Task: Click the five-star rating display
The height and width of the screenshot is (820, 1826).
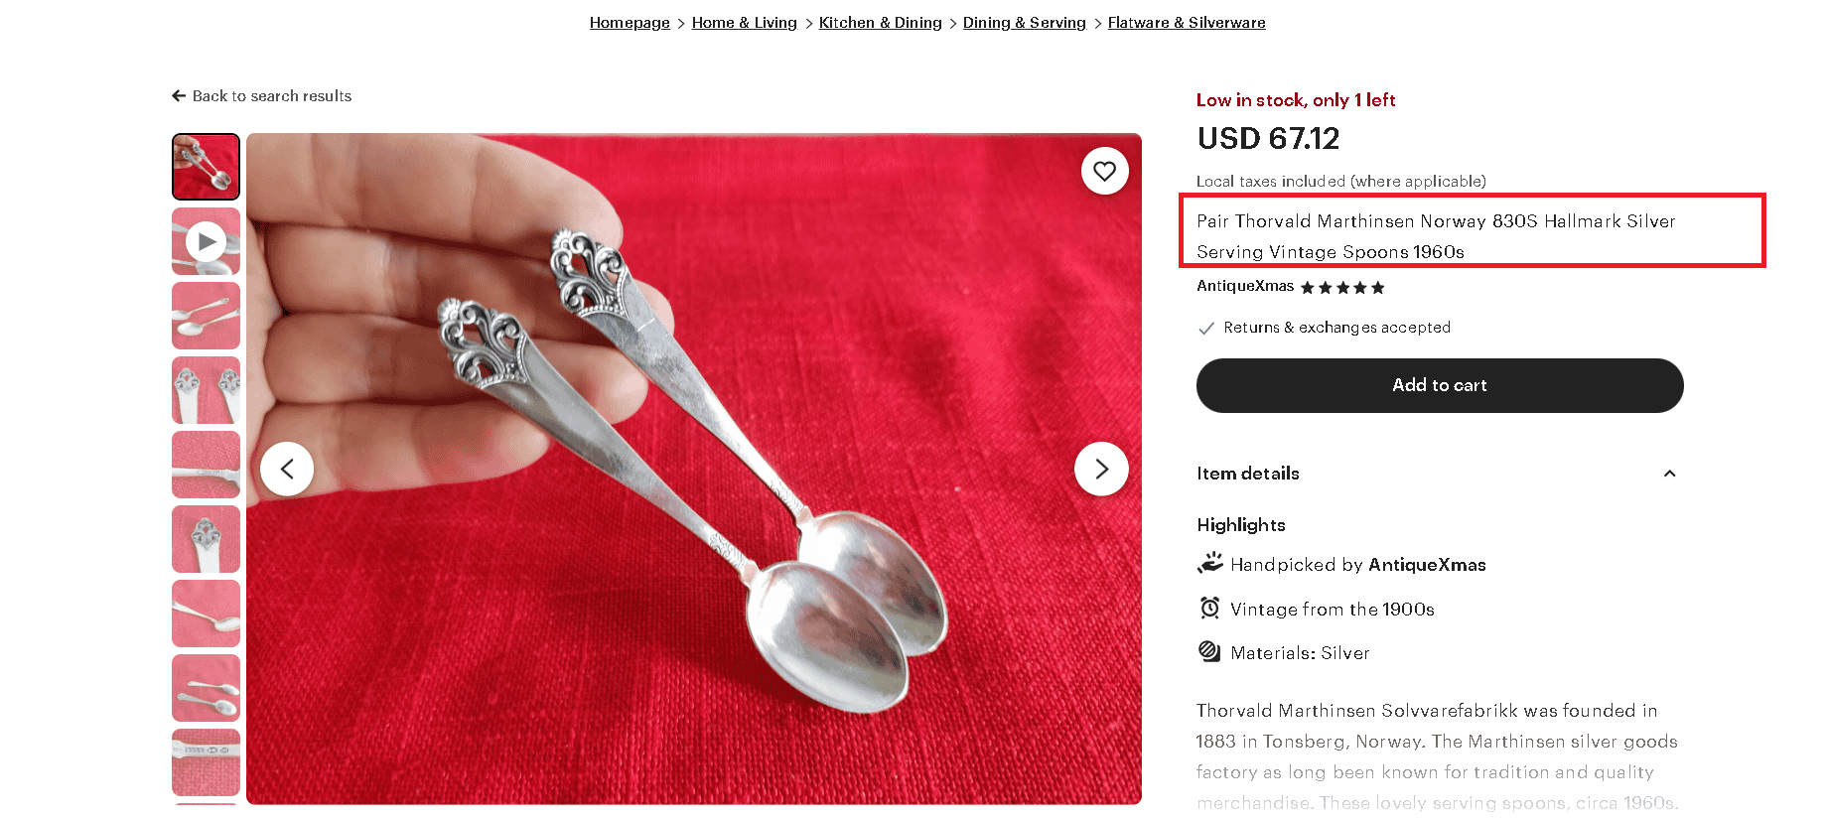Action: pos(1341,287)
